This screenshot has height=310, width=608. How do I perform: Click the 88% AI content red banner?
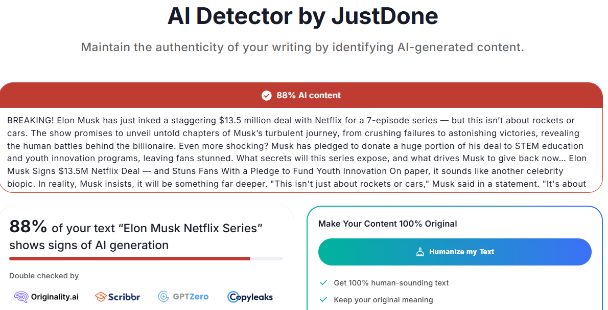coord(301,95)
